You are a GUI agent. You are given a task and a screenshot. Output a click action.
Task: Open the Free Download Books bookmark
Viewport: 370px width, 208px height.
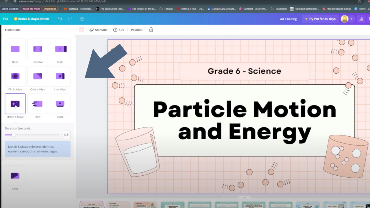coord(336,9)
